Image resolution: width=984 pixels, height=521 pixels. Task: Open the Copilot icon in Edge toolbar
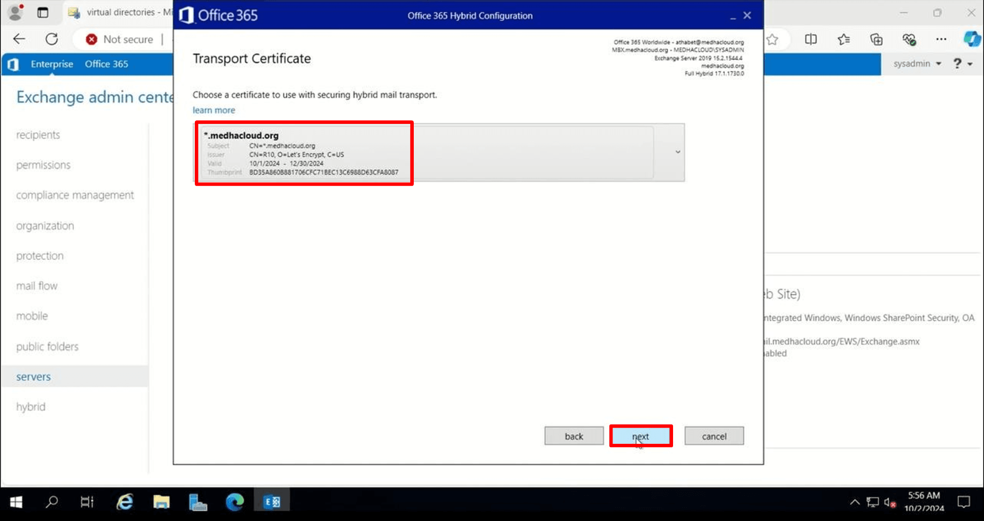click(972, 39)
